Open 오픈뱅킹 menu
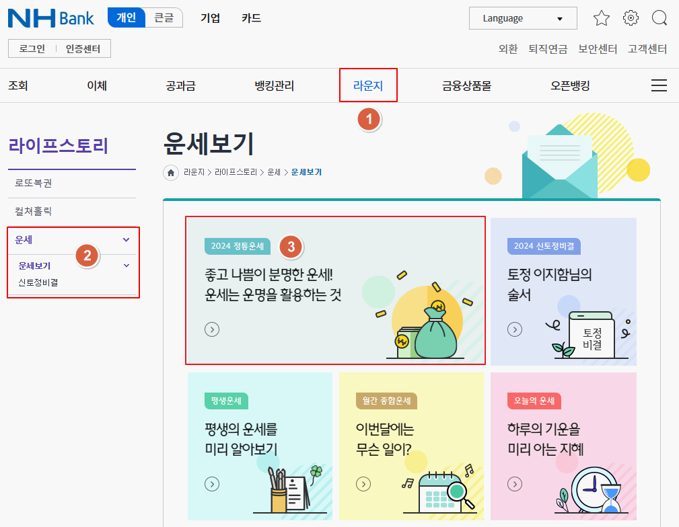Screen dimensions: 679x527 coord(570,85)
